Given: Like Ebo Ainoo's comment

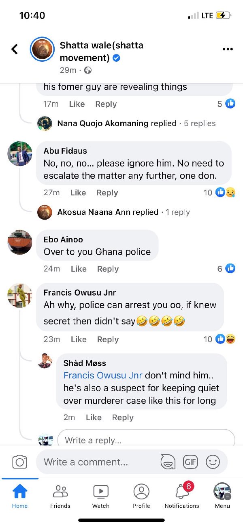Looking at the screenshot, I should (79, 269).
